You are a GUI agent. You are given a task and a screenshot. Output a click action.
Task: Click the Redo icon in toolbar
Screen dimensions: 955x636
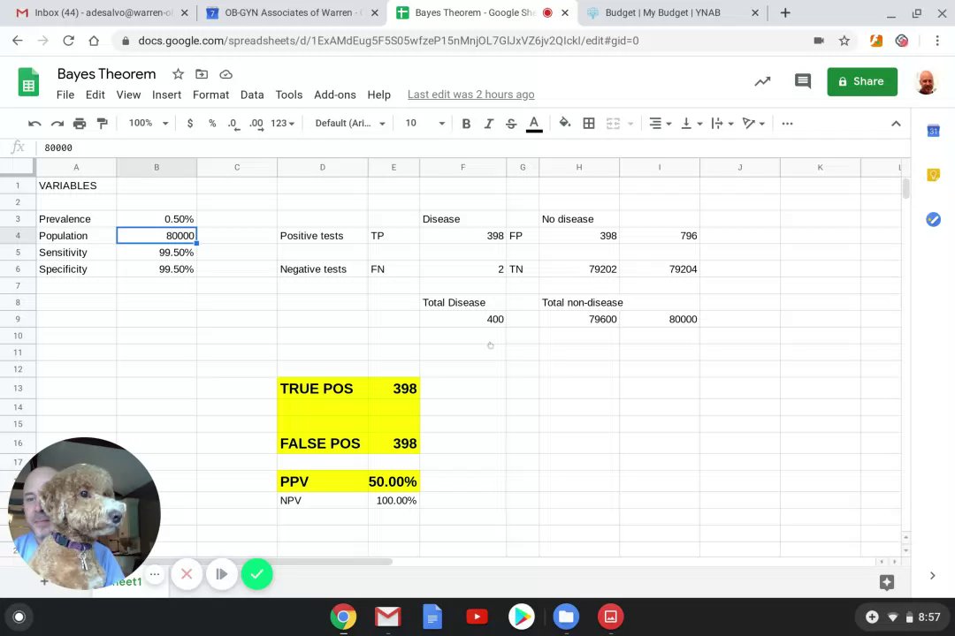57,124
